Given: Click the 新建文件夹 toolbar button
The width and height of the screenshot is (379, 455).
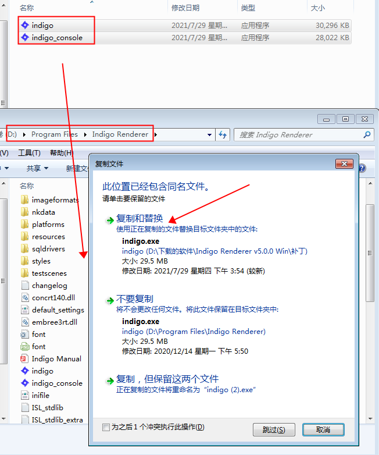Looking at the screenshot, I should [77, 168].
